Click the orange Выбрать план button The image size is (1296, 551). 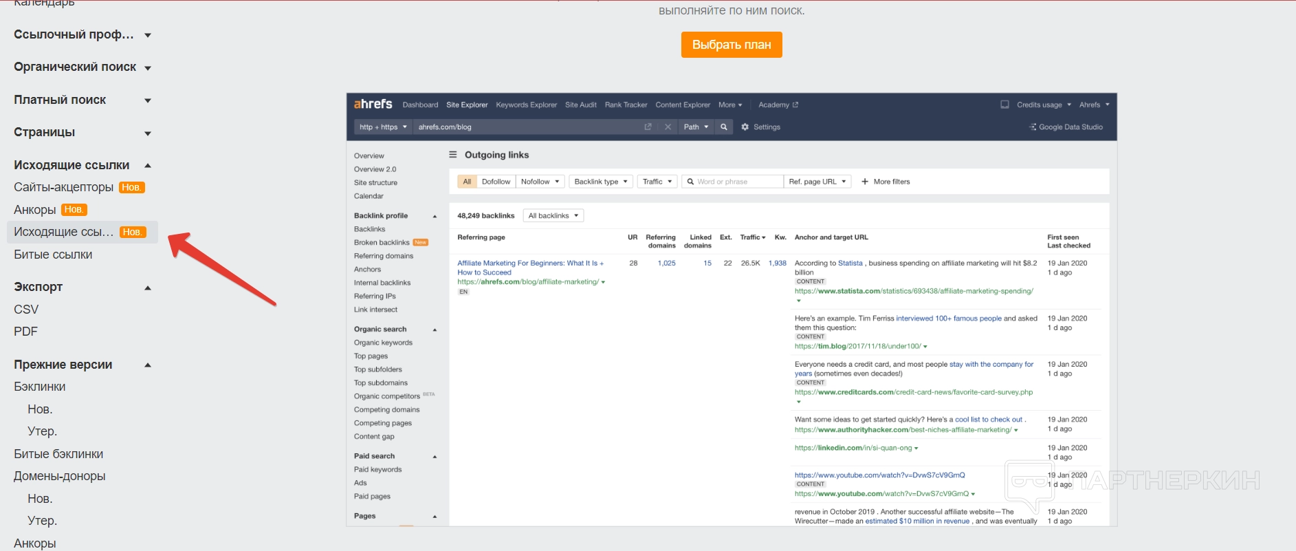tap(731, 45)
